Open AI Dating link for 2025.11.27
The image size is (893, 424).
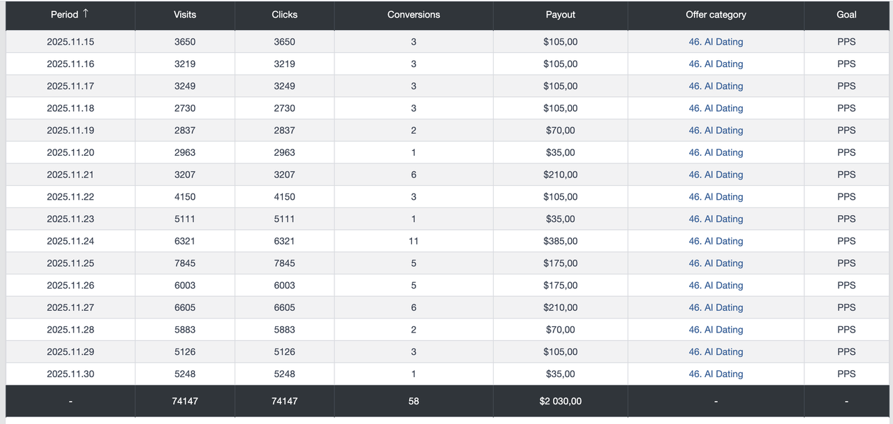[x=716, y=307]
